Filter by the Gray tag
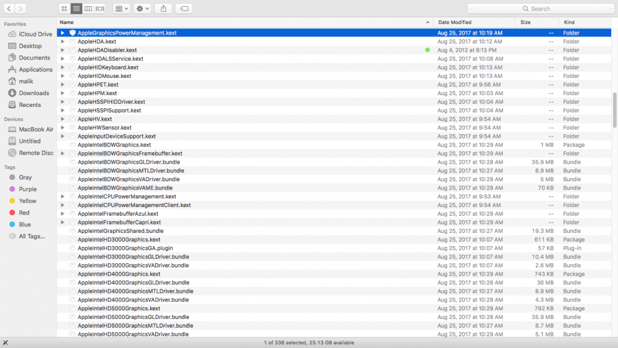Screen dimensions: 618x348 [20, 178]
